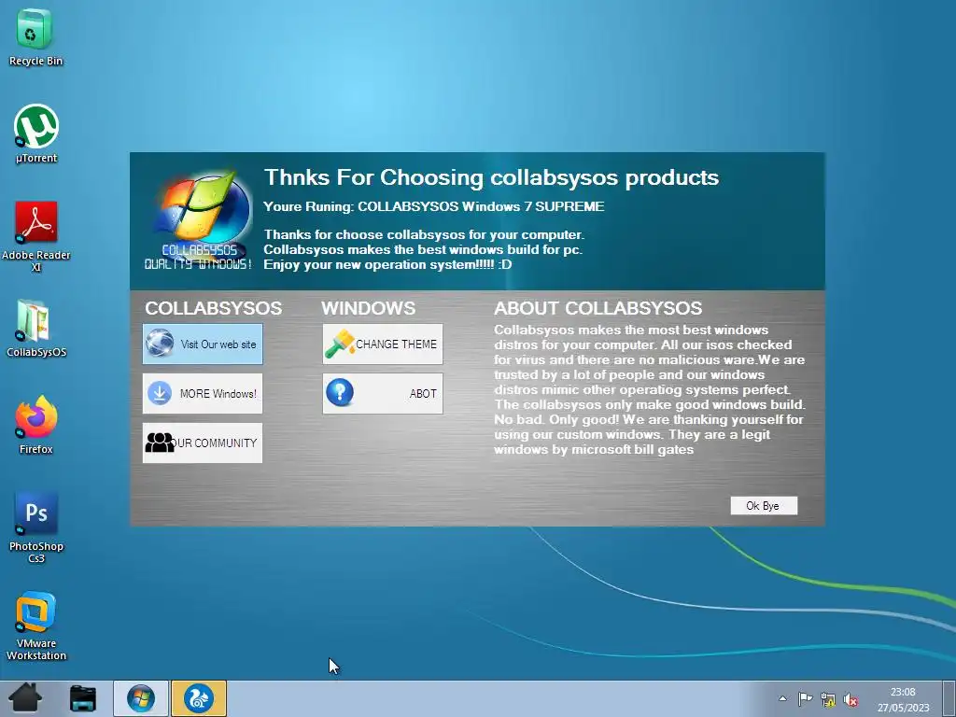This screenshot has width=956, height=717.
Task: Select the Adobe Reader XI desktop icon
Action: [36, 236]
